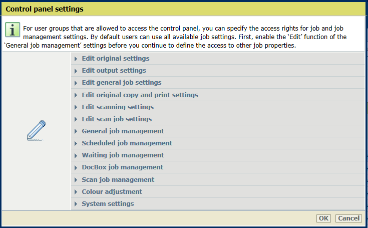Expand Edit original settings arrow
Viewport: 368px width, 228px height.
pyautogui.click(x=76, y=59)
